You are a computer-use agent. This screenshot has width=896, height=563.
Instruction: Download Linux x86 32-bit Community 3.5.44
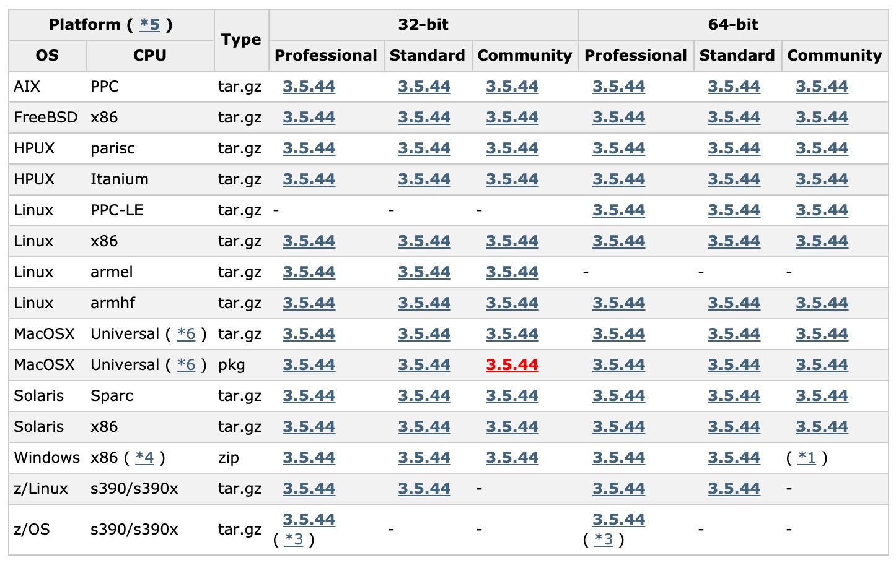click(512, 241)
